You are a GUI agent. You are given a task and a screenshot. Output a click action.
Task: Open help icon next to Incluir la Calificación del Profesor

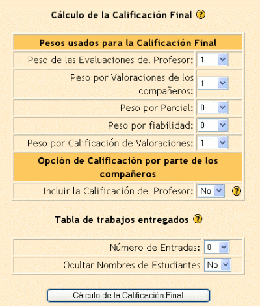pyautogui.click(x=237, y=191)
